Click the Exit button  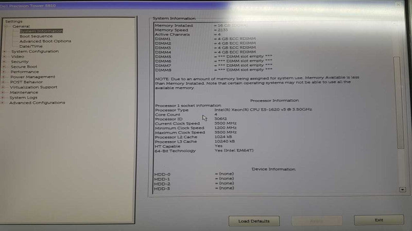pyautogui.click(x=379, y=220)
